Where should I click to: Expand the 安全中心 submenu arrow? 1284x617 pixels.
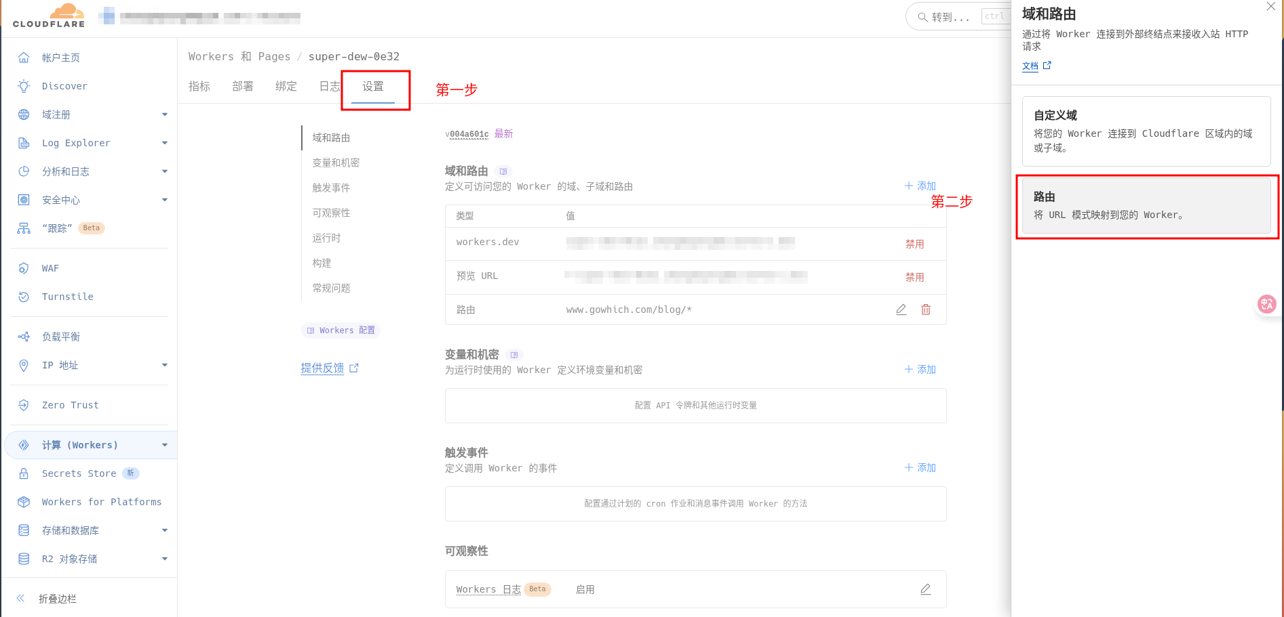point(165,200)
